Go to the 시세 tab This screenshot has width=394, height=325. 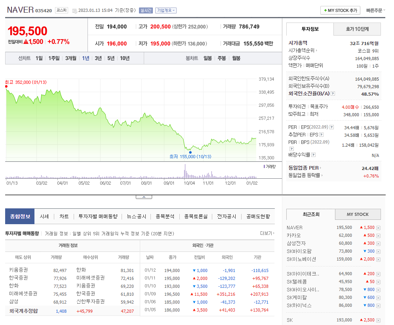click(44, 216)
